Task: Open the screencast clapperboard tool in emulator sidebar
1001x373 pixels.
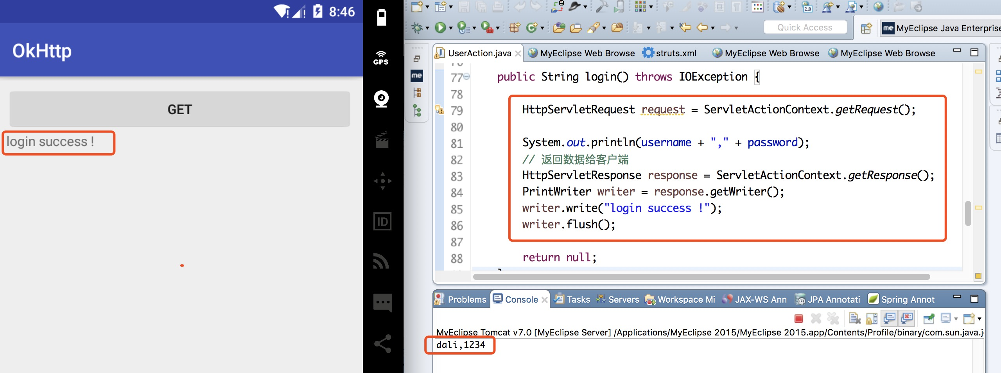Action: coord(382,140)
